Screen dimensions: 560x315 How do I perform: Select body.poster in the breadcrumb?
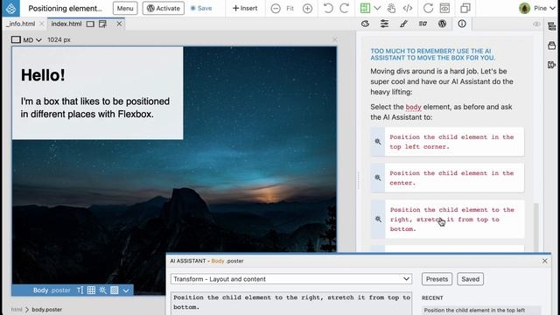point(46,309)
